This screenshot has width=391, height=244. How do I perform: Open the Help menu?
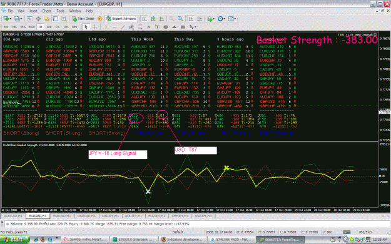tap(89, 11)
